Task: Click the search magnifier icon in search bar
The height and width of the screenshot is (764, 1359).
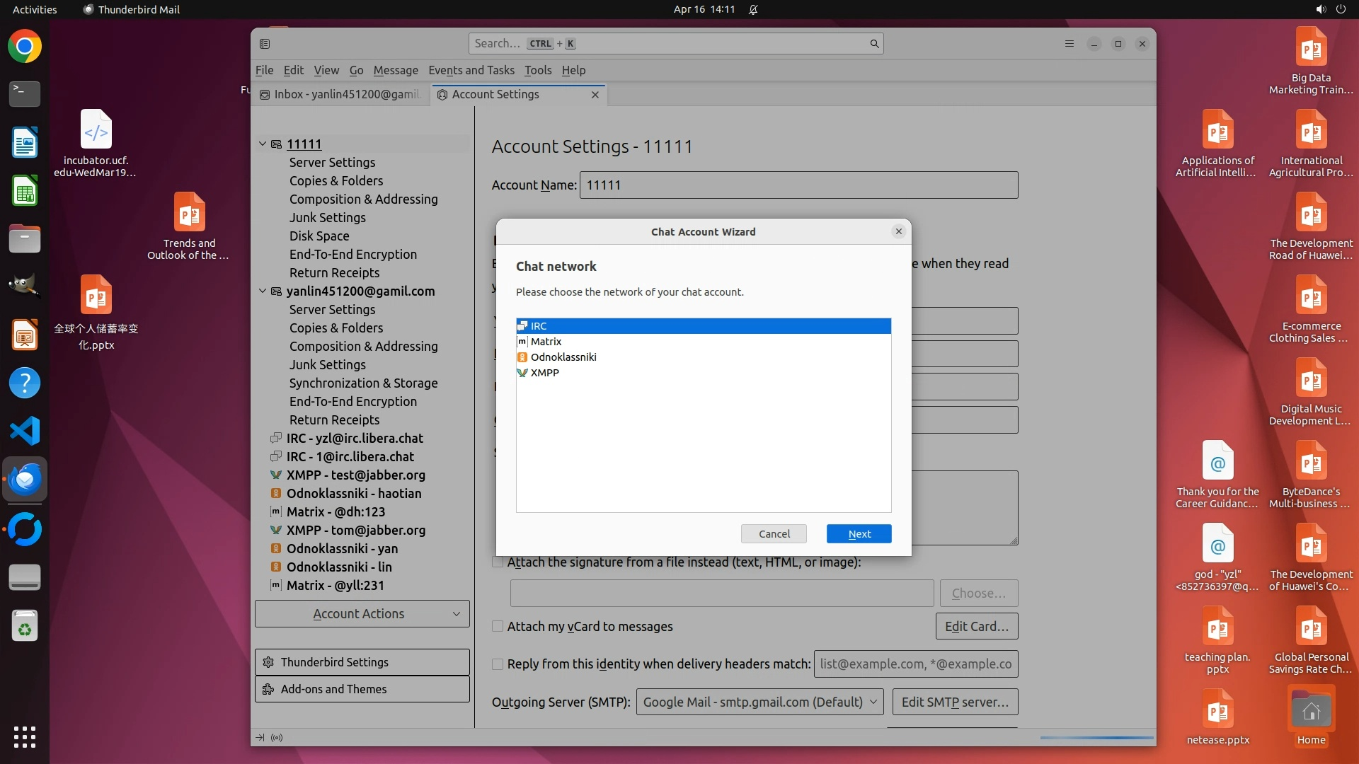Action: [874, 44]
